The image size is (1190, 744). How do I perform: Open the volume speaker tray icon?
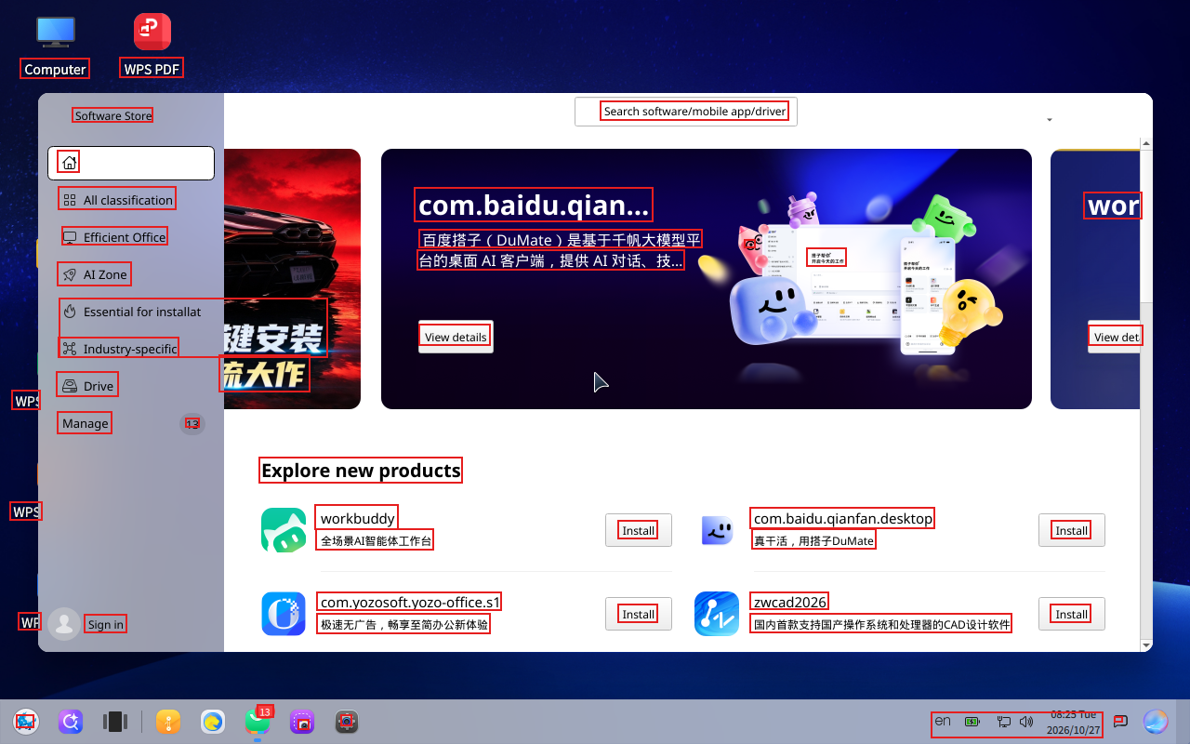tap(1026, 721)
